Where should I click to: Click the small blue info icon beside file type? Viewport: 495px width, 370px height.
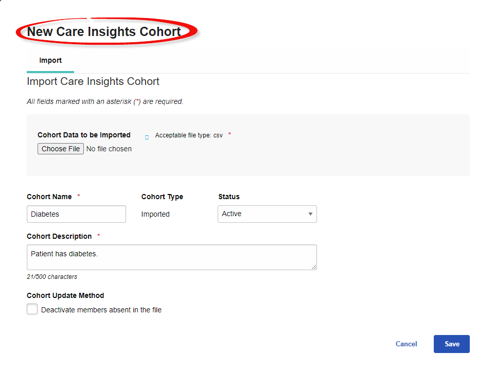tap(147, 137)
